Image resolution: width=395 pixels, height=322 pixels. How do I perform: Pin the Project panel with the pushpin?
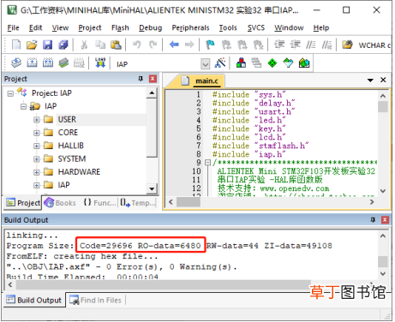pyautogui.click(x=141, y=79)
